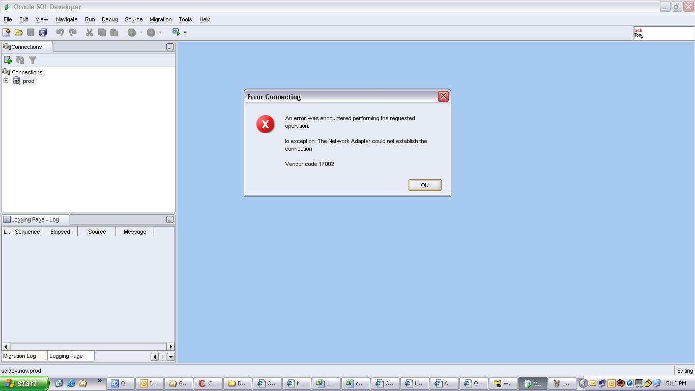Minimize the Connections panel

170,47
